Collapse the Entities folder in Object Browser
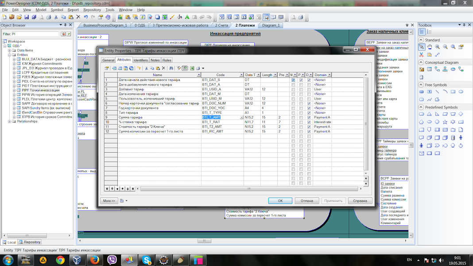 [9, 55]
